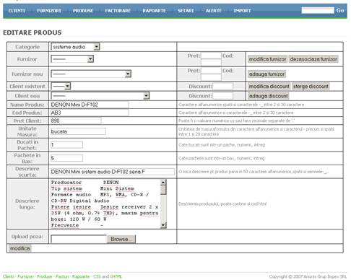Image resolution: width=351 pixels, height=280 pixels.
Task: Click the Descriere scurta text field
Action: pos(113,172)
